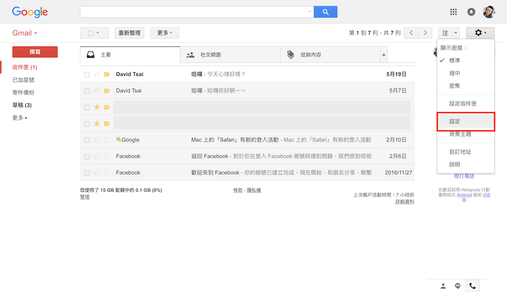The height and width of the screenshot is (292, 507).
Task: Select checkbox for first Facebook email
Action: [x=87, y=156]
